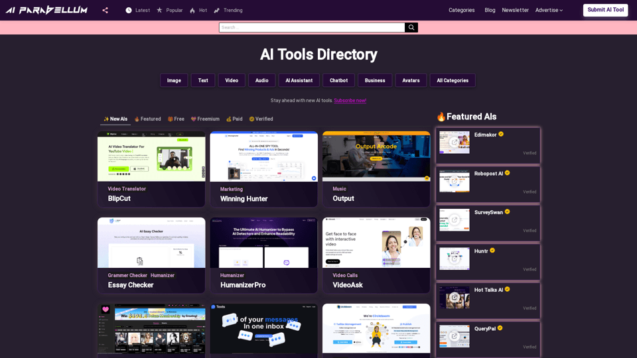This screenshot has width=637, height=358.
Task: Select the Text category button
Action: click(203, 80)
